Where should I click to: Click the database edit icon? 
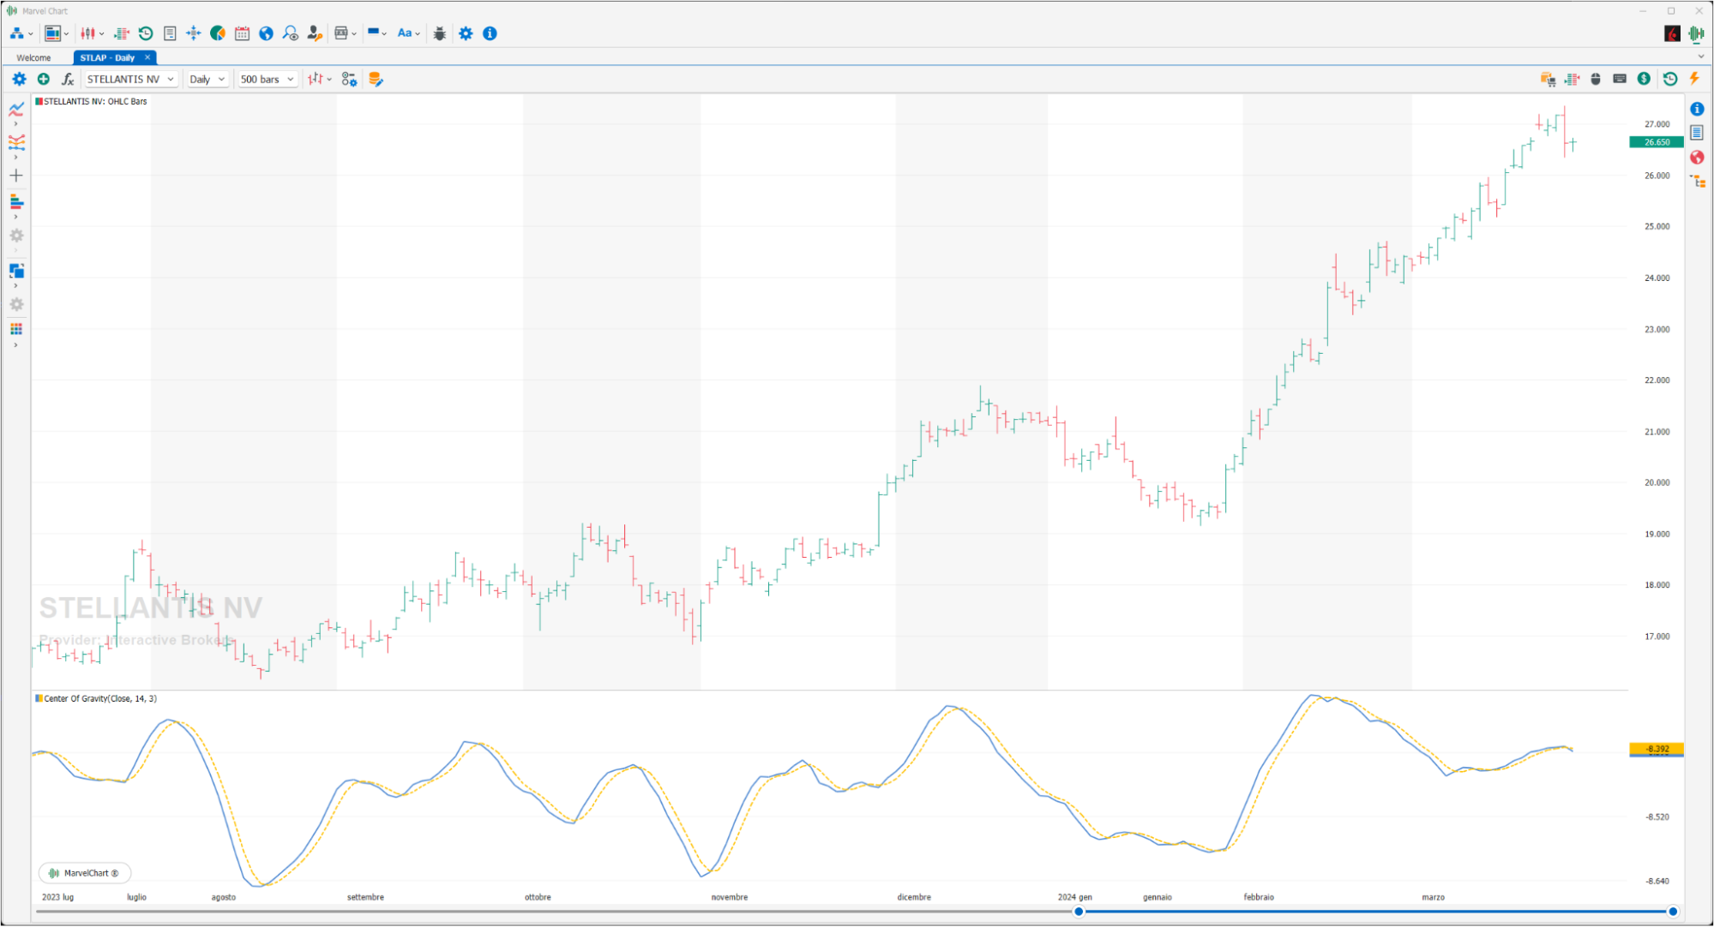[x=375, y=79]
